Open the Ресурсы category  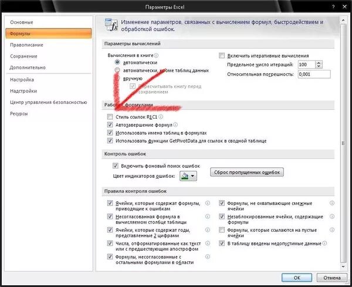19,114
